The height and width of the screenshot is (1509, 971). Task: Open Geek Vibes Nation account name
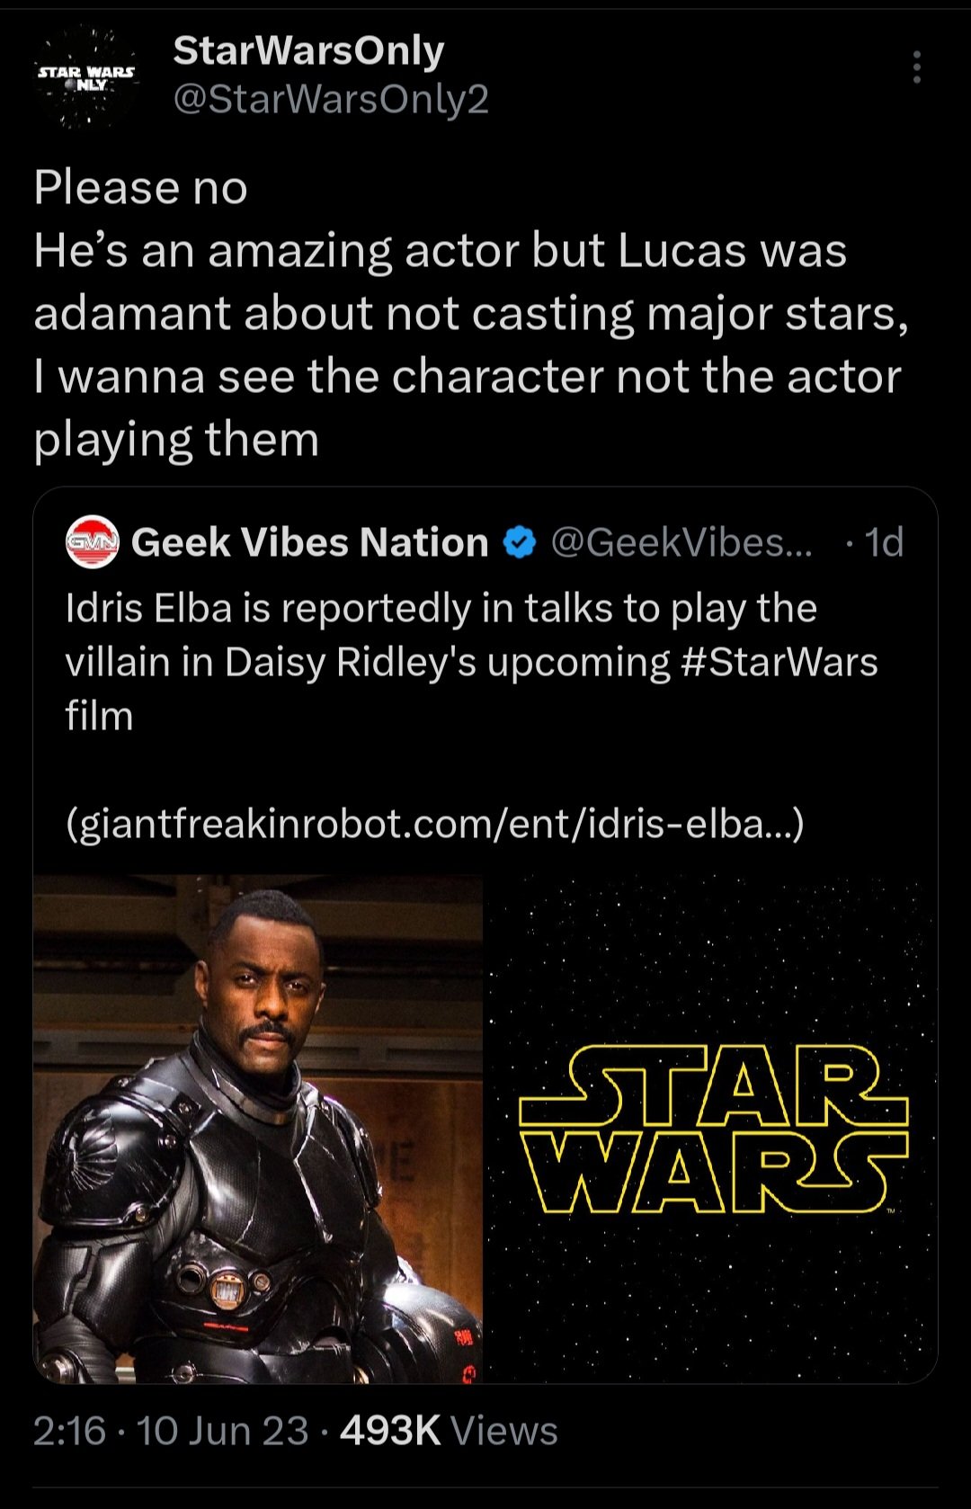310,542
